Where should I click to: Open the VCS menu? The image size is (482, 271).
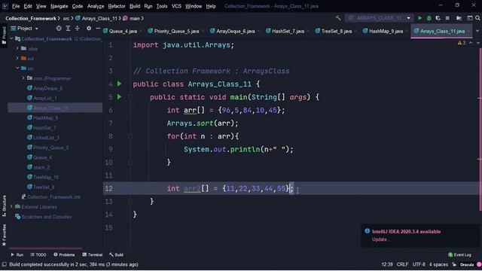pyautogui.click(x=176, y=6)
